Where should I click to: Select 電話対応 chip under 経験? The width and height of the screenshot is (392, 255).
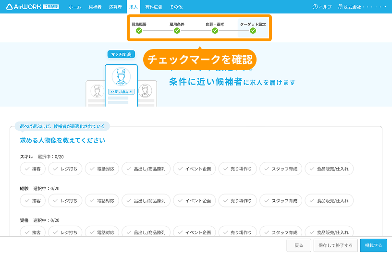pos(102,201)
